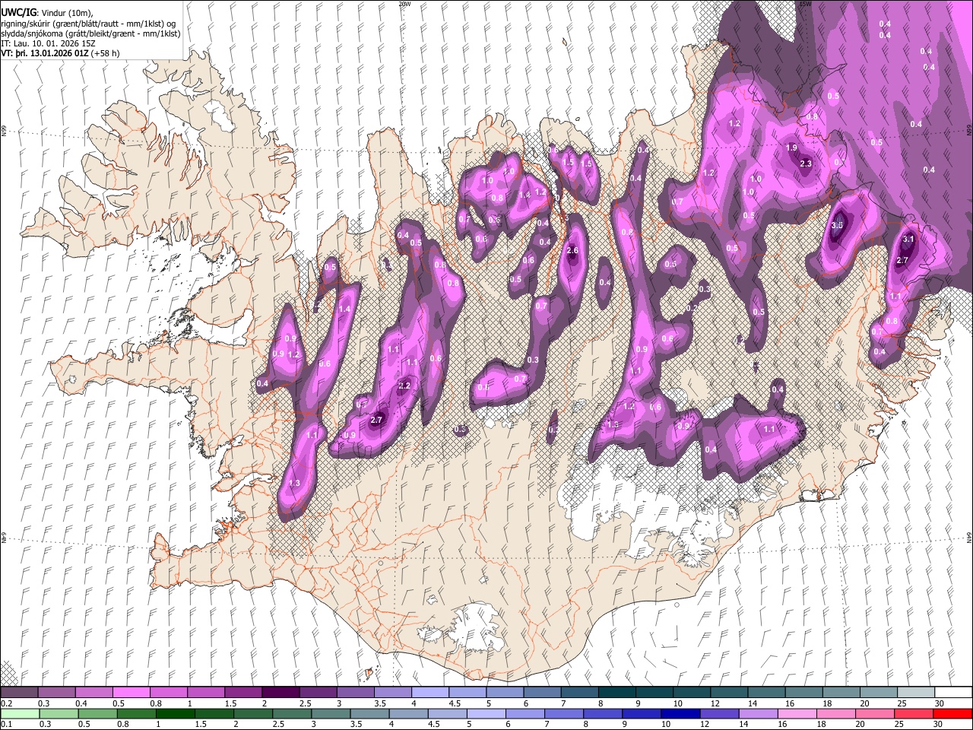
Task: Click the 3.5 precipitation value on the map
Action: click(838, 225)
